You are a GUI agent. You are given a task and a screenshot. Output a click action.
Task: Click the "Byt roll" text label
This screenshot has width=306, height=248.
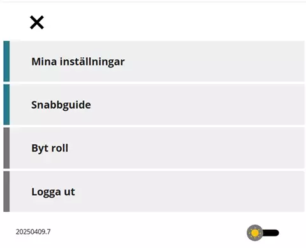pos(50,148)
